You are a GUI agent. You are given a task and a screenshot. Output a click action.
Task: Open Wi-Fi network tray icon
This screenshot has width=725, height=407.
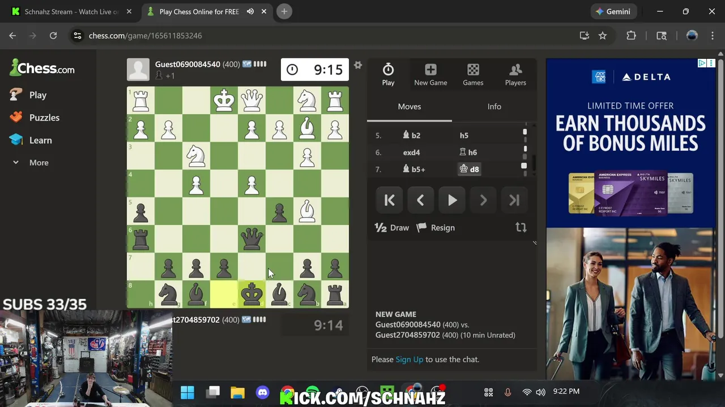coord(527,392)
